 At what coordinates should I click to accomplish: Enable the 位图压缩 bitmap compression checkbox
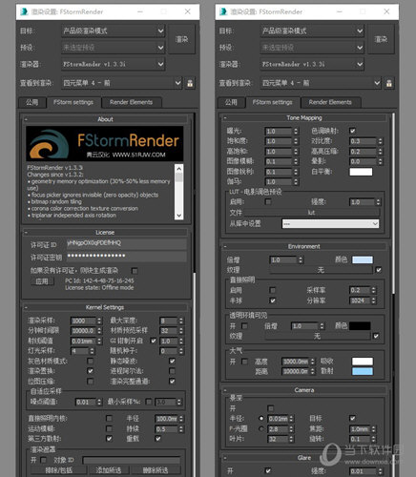91,382
